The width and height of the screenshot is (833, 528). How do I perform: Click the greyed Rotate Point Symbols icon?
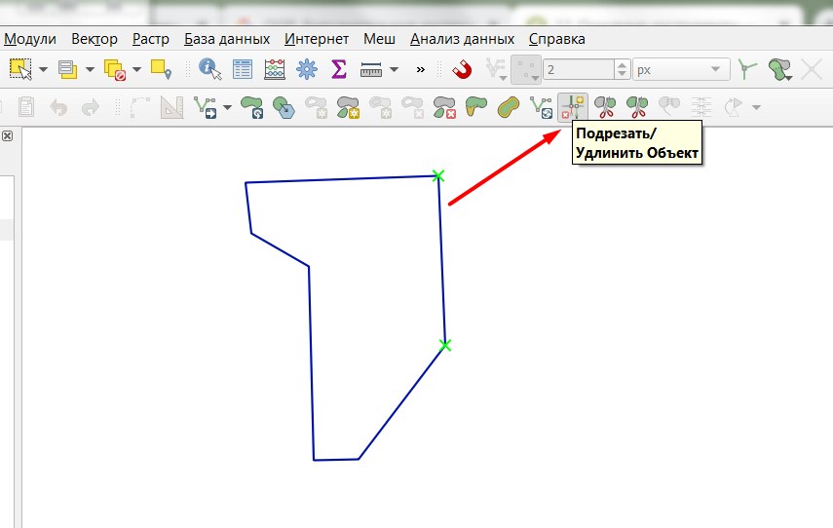(734, 107)
